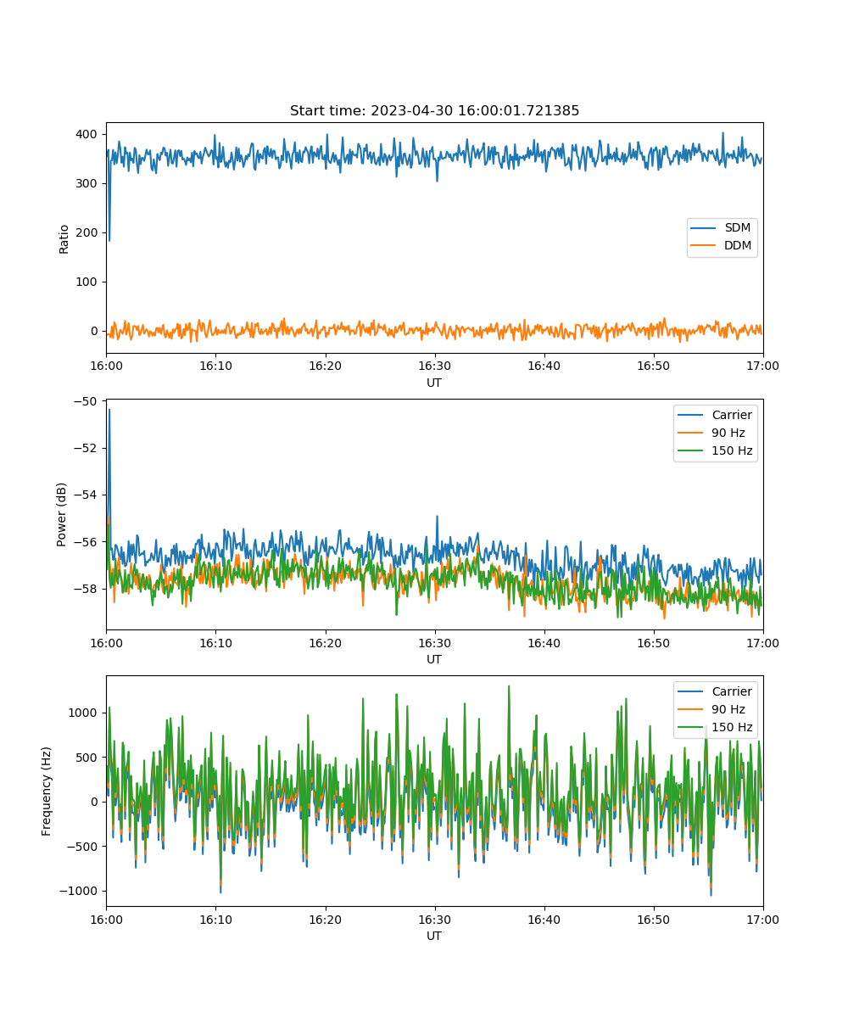Click the 'UT' label under Frequency plot
The width and height of the screenshot is (848, 1018).
tap(434, 936)
